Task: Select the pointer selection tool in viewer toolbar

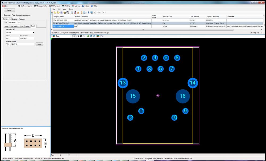Action: click(74, 36)
